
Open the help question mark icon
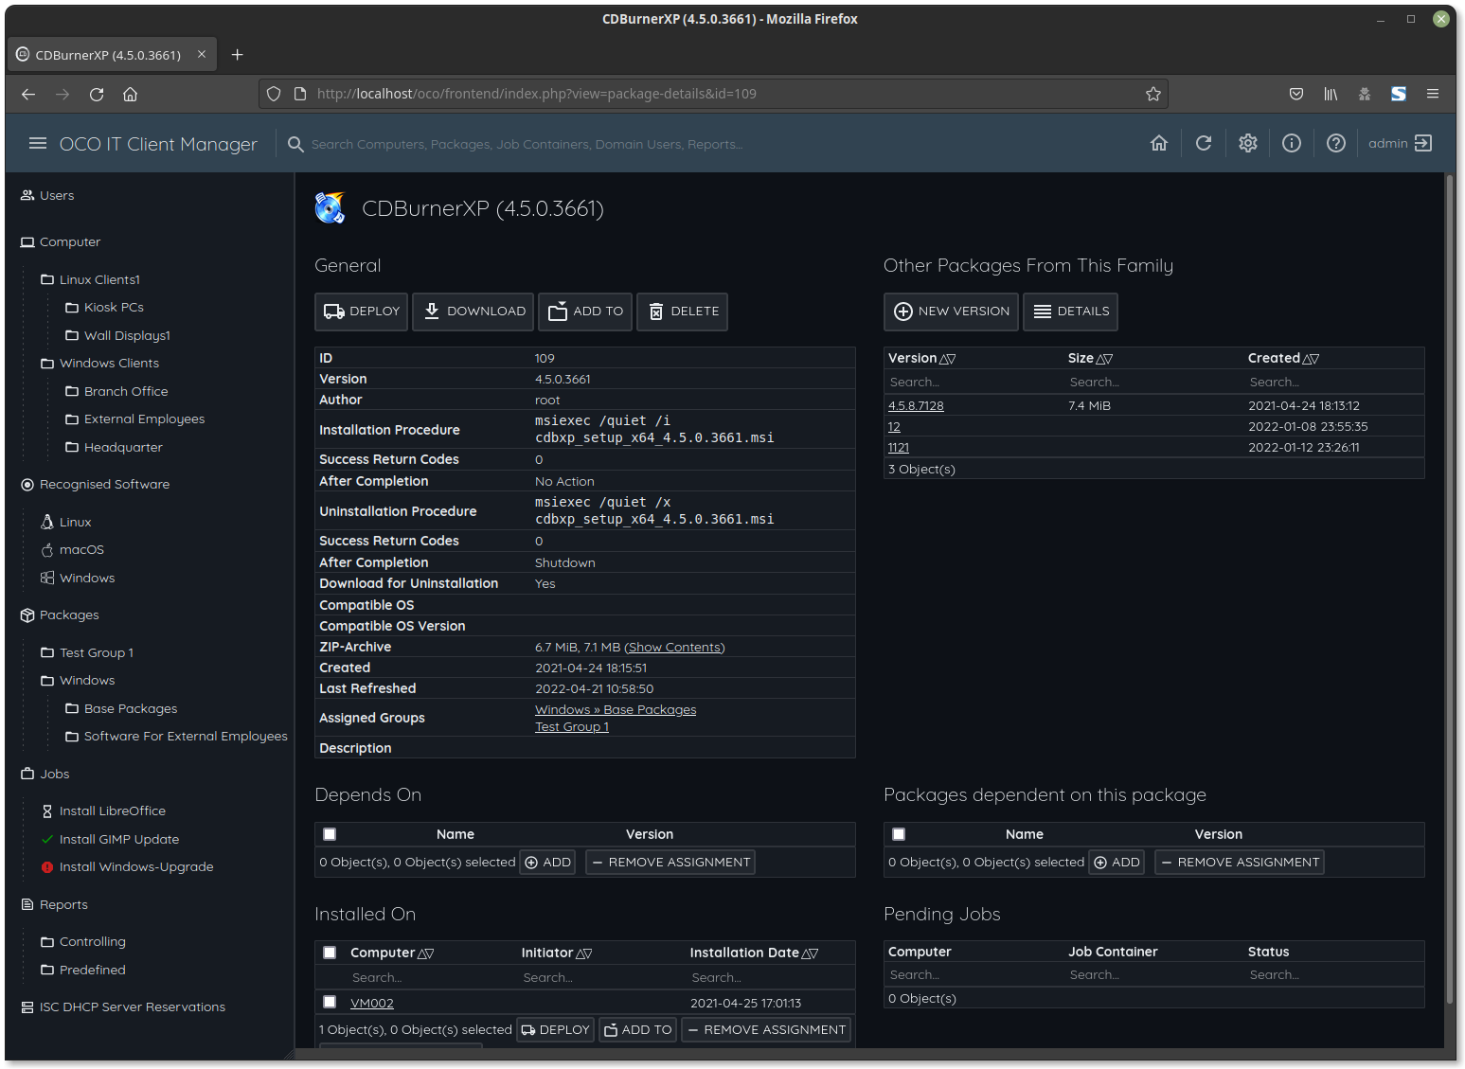(x=1336, y=143)
